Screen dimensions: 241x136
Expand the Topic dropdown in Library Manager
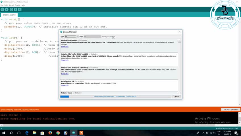tap(92, 37)
